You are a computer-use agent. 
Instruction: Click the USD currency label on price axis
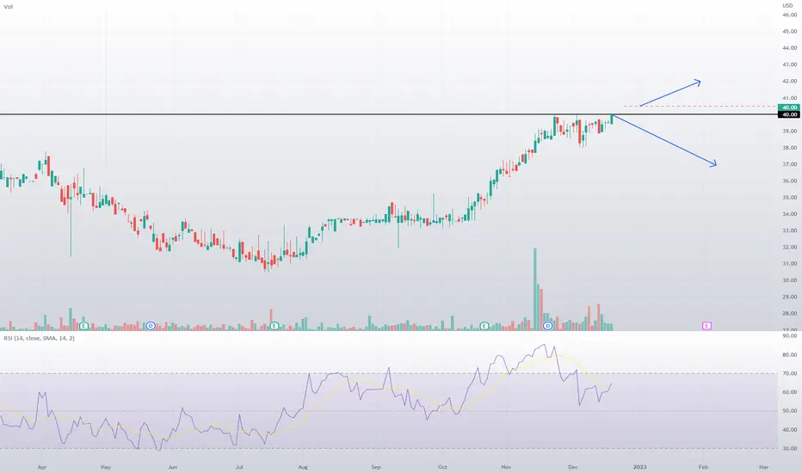tap(787, 6)
